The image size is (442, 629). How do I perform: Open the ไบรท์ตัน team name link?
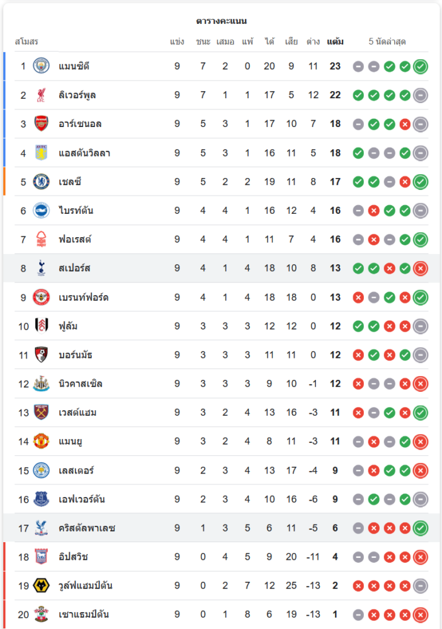click(76, 210)
